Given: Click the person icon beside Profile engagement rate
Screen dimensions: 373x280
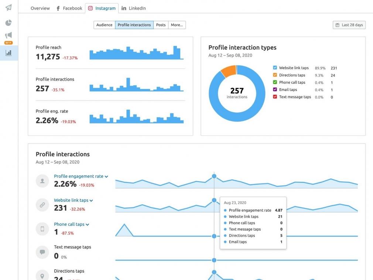Looking at the screenshot, I should click(42, 181).
